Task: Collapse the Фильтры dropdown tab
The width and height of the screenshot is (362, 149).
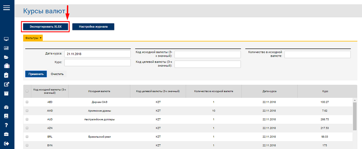Action: click(33, 38)
